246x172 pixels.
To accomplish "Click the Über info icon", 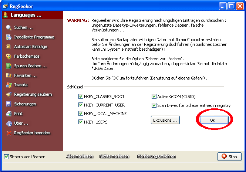I will click(9, 123).
